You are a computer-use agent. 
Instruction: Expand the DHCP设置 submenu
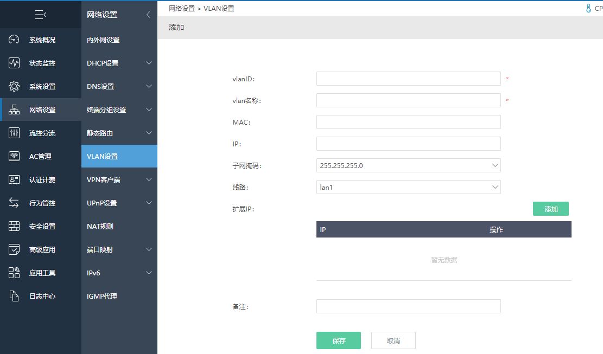click(x=149, y=63)
